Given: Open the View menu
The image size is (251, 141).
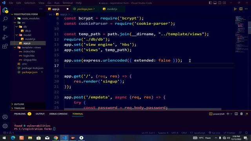Looking at the screenshot, I should click(x=41, y=3).
